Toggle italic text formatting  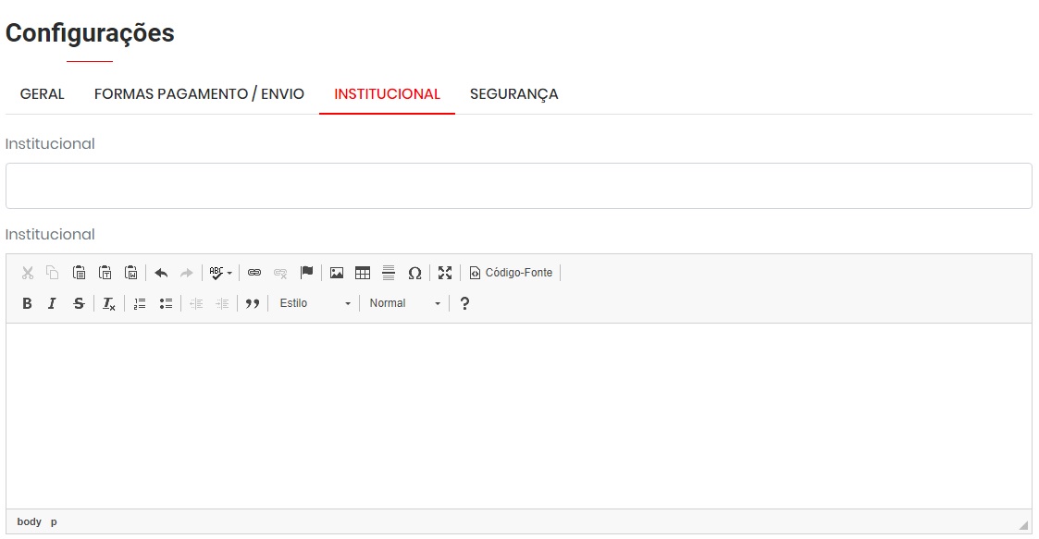point(53,303)
